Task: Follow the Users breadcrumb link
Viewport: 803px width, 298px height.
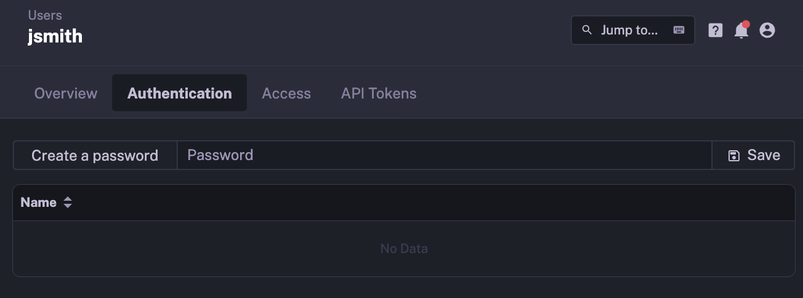Action: click(x=45, y=15)
